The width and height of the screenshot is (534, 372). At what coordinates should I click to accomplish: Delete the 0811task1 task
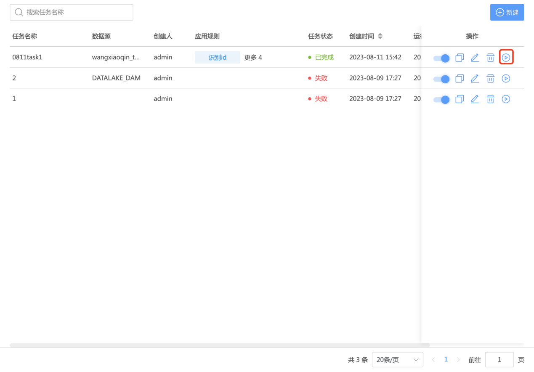tap(490, 57)
